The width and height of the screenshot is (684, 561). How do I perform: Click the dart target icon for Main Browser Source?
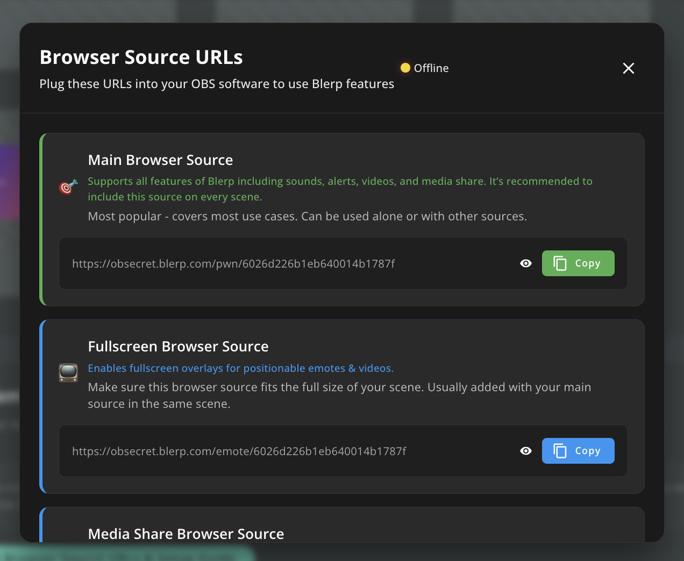pyautogui.click(x=68, y=186)
